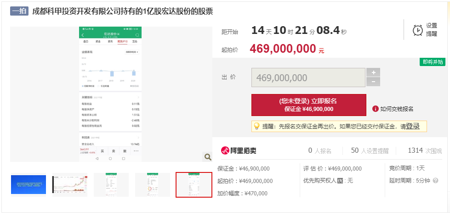Image resolution: width=450 pixels, height=216 pixels.
Task: Open the 登录 login link
Action: pos(412,126)
